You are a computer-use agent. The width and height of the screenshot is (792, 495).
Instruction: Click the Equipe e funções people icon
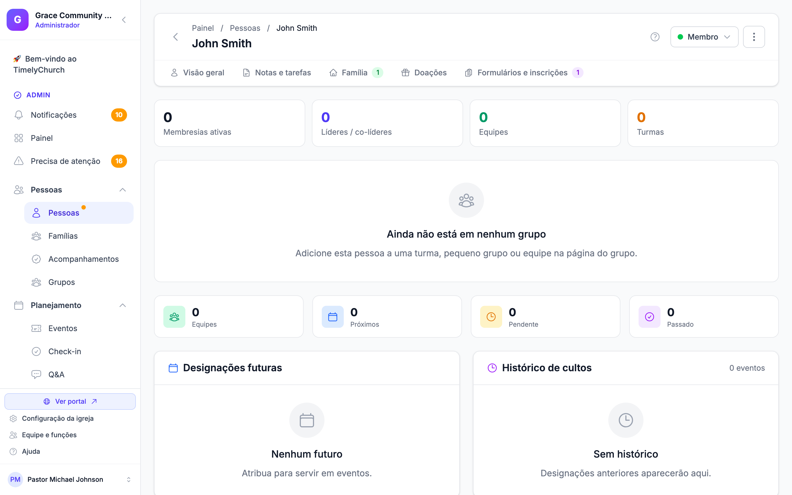[13, 435]
